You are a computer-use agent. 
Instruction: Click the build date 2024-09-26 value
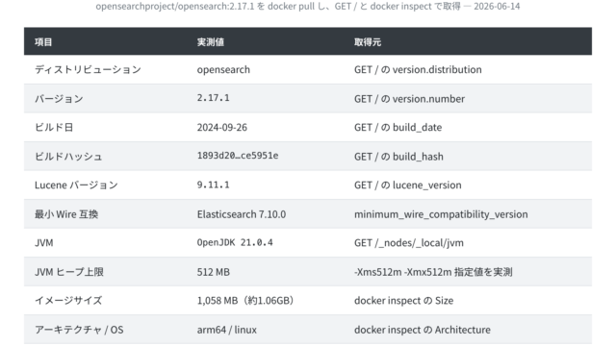[x=222, y=128]
